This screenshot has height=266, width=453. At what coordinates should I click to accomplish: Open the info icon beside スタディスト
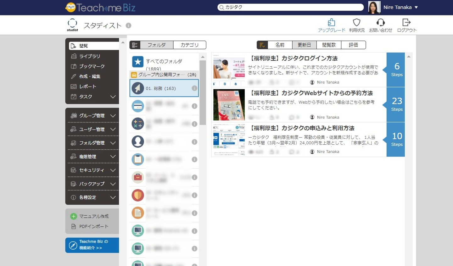click(128, 25)
